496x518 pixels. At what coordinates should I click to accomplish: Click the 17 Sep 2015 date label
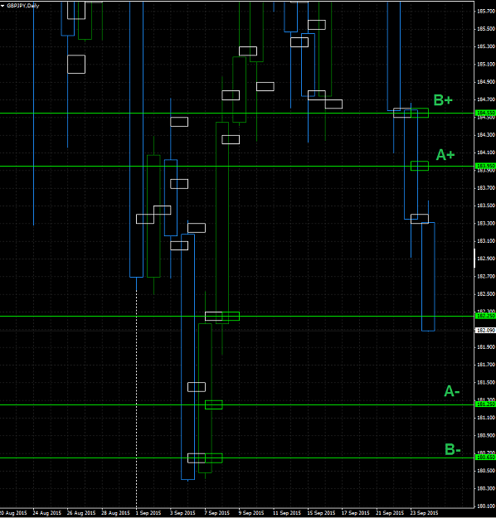tap(356, 513)
